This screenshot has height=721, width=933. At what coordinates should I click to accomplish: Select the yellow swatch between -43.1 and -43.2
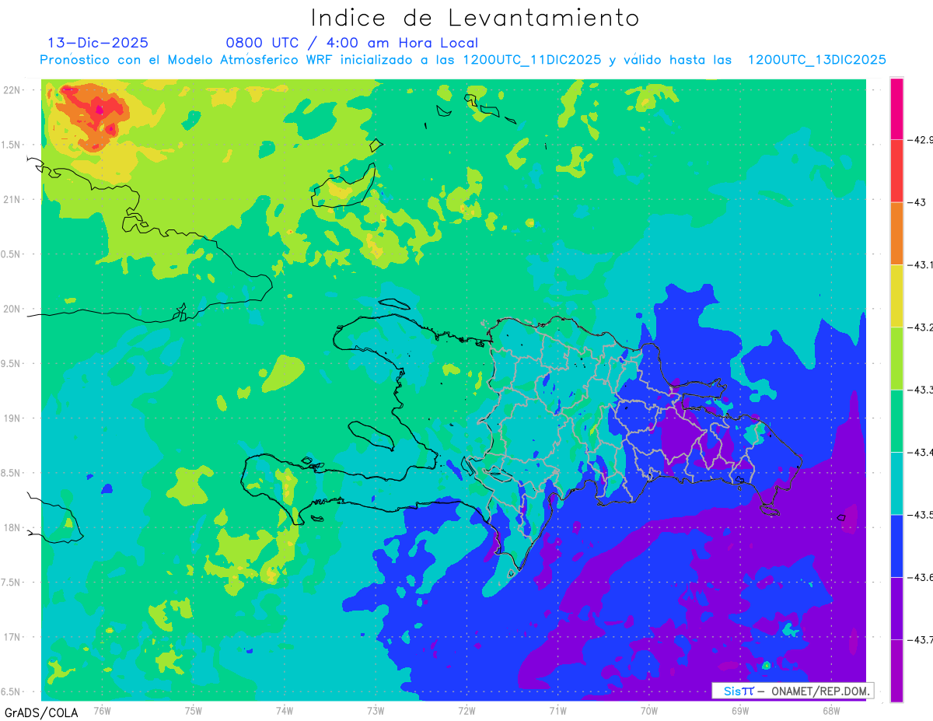pos(896,296)
